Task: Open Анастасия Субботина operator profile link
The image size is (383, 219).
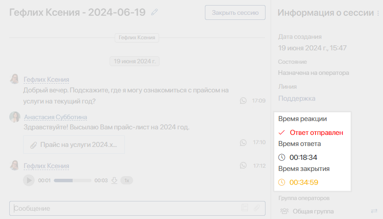Action: tap(56, 117)
